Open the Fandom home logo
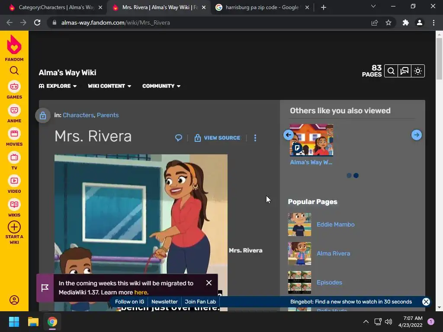 click(14, 48)
